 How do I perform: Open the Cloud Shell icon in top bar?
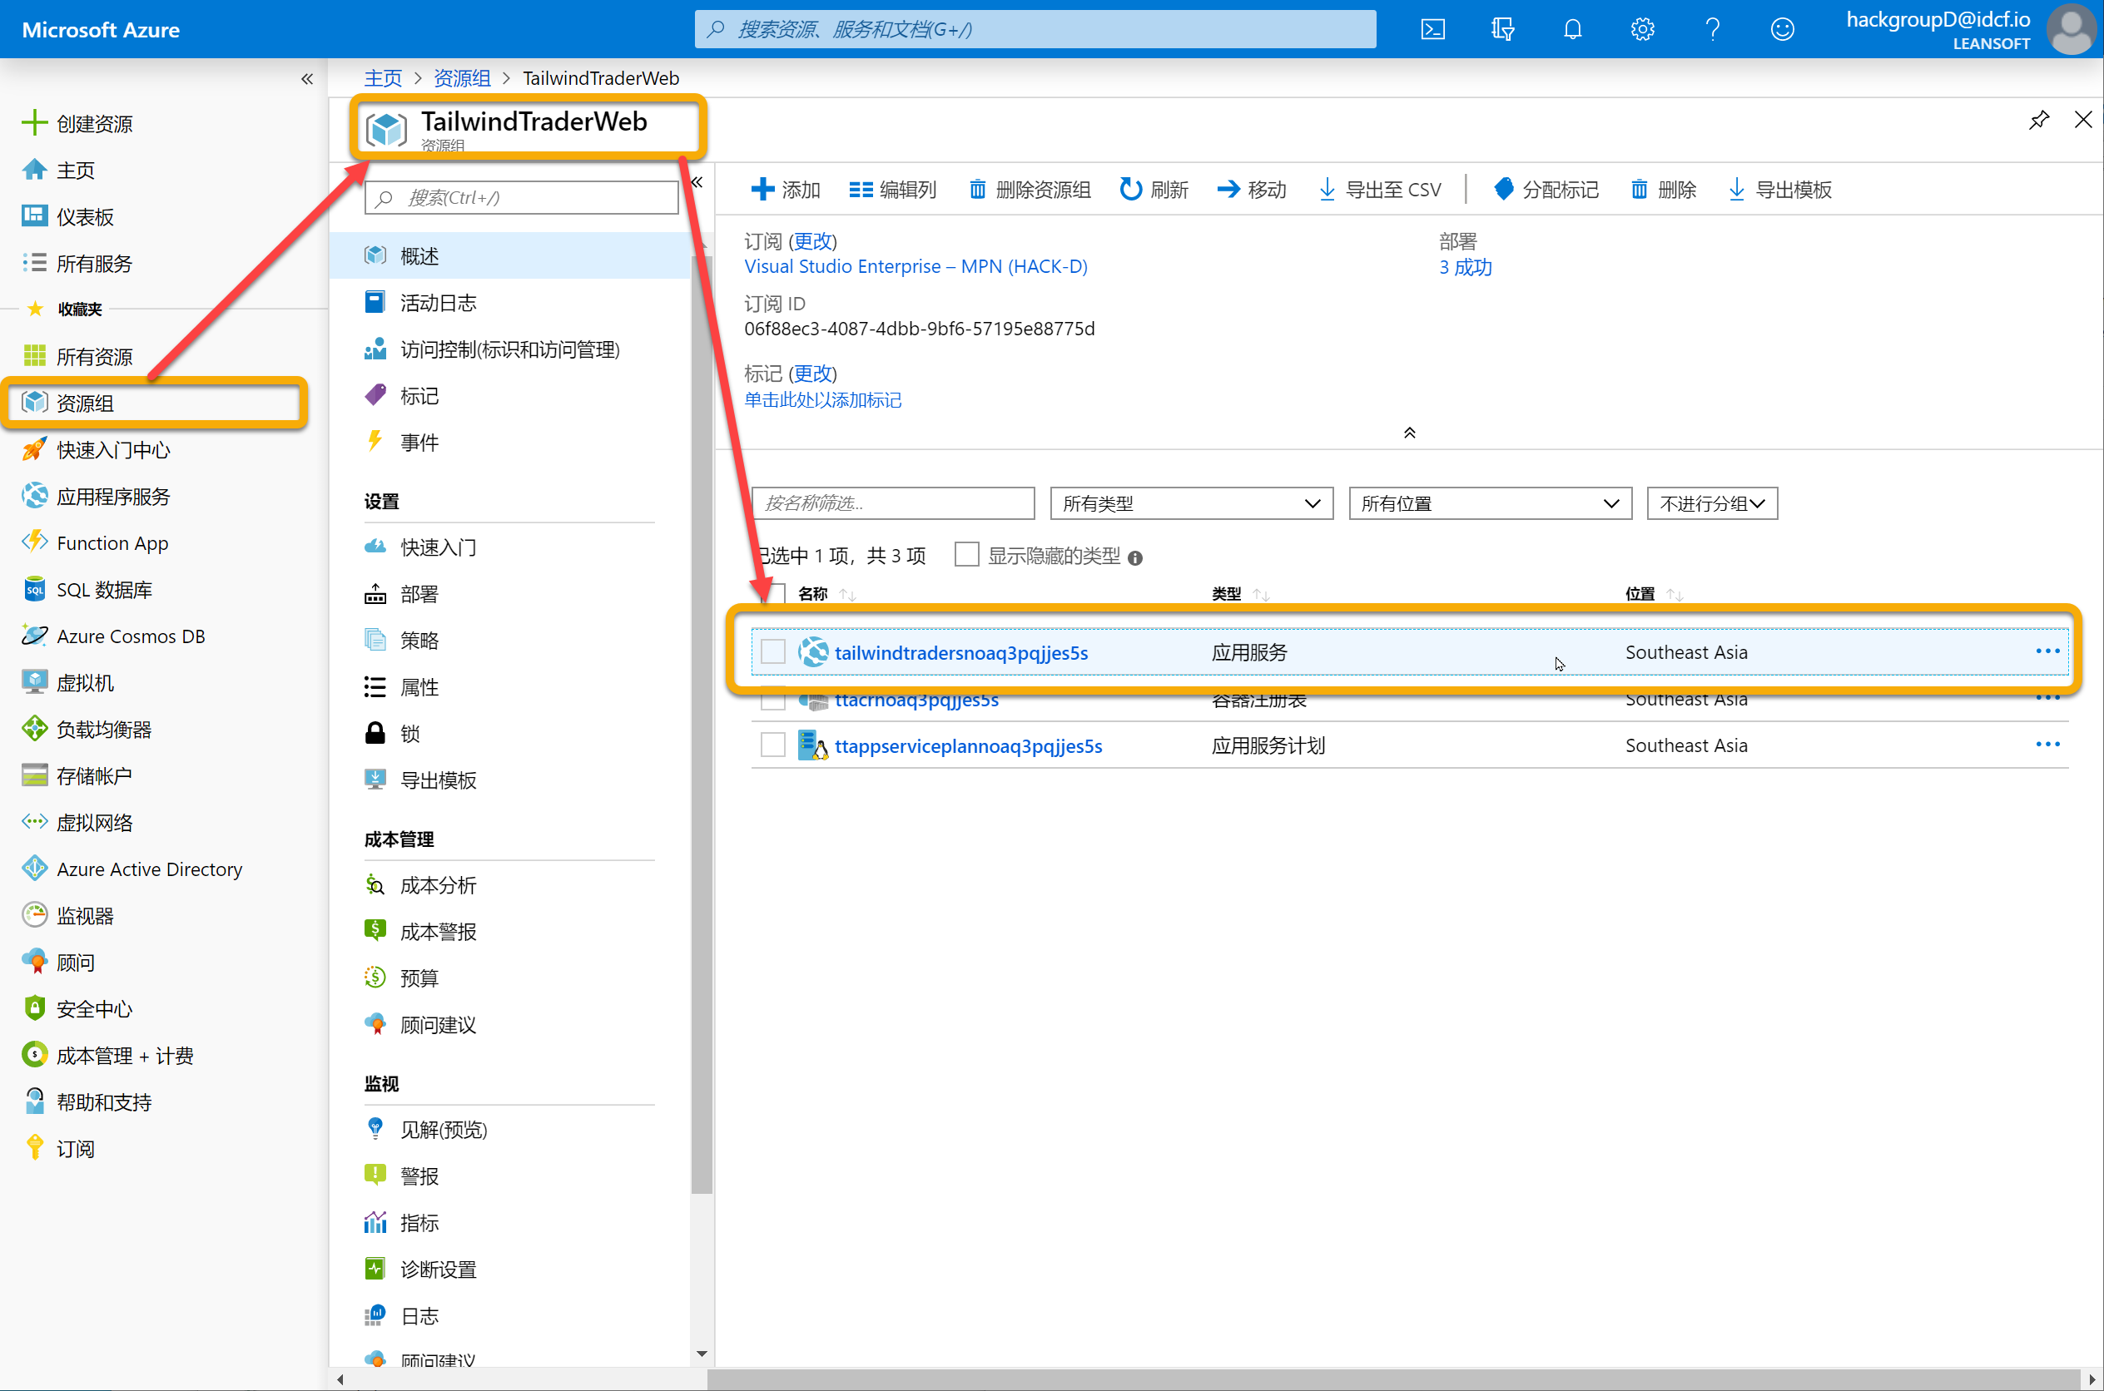click(1432, 29)
